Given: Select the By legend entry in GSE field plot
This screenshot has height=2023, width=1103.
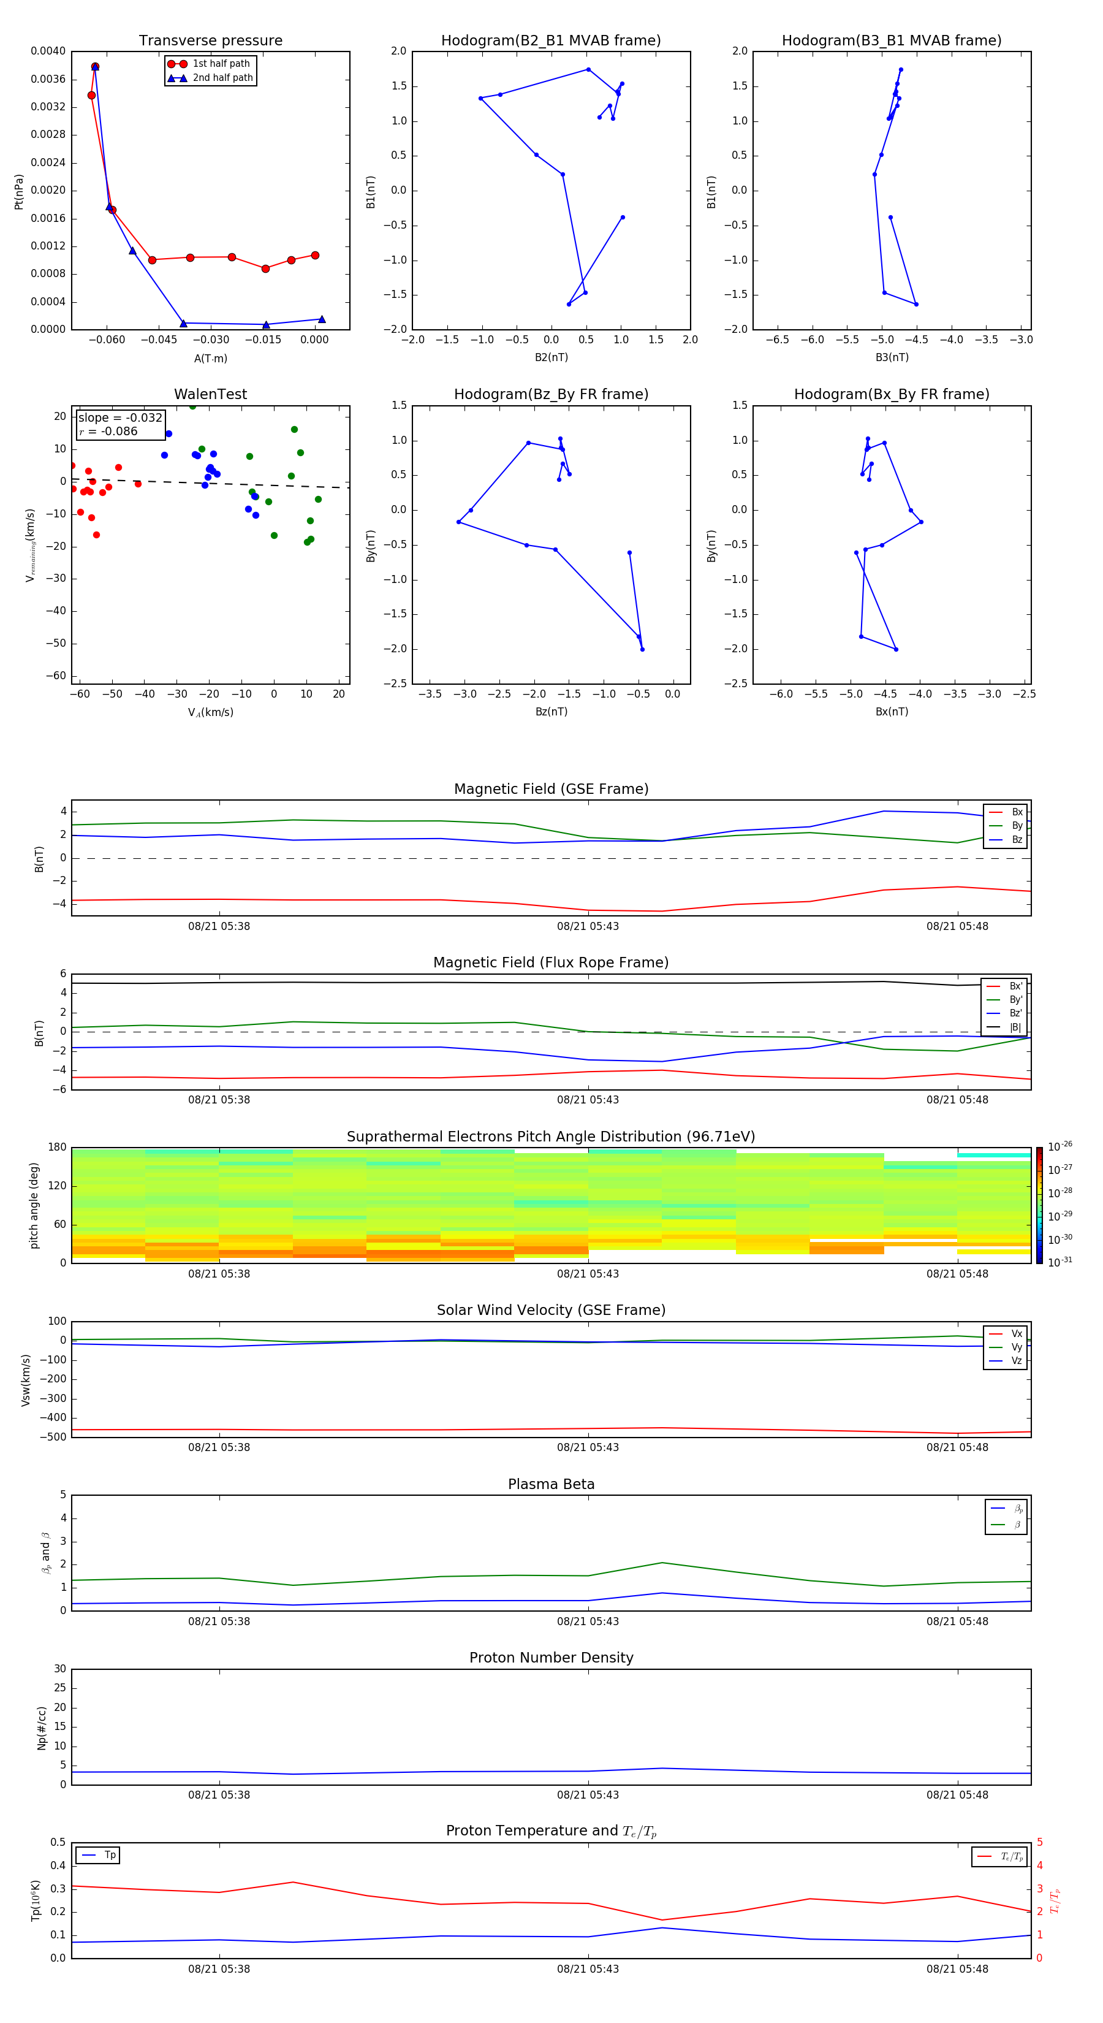Looking at the screenshot, I should [x=1006, y=825].
